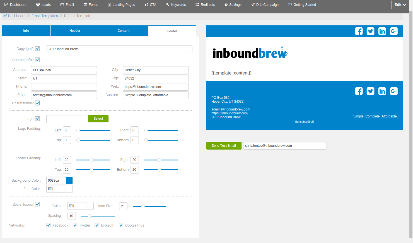Switch to the Header tab
The height and width of the screenshot is (243, 413).
(75, 31)
